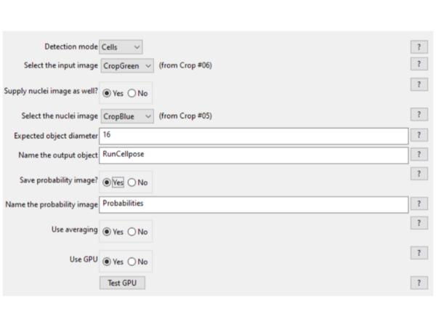Click help button for Select the input image
The image size is (436, 327).
[x=418, y=64]
